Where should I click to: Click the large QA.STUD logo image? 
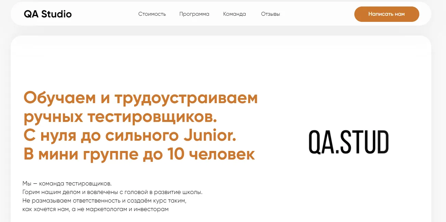pyautogui.click(x=349, y=142)
